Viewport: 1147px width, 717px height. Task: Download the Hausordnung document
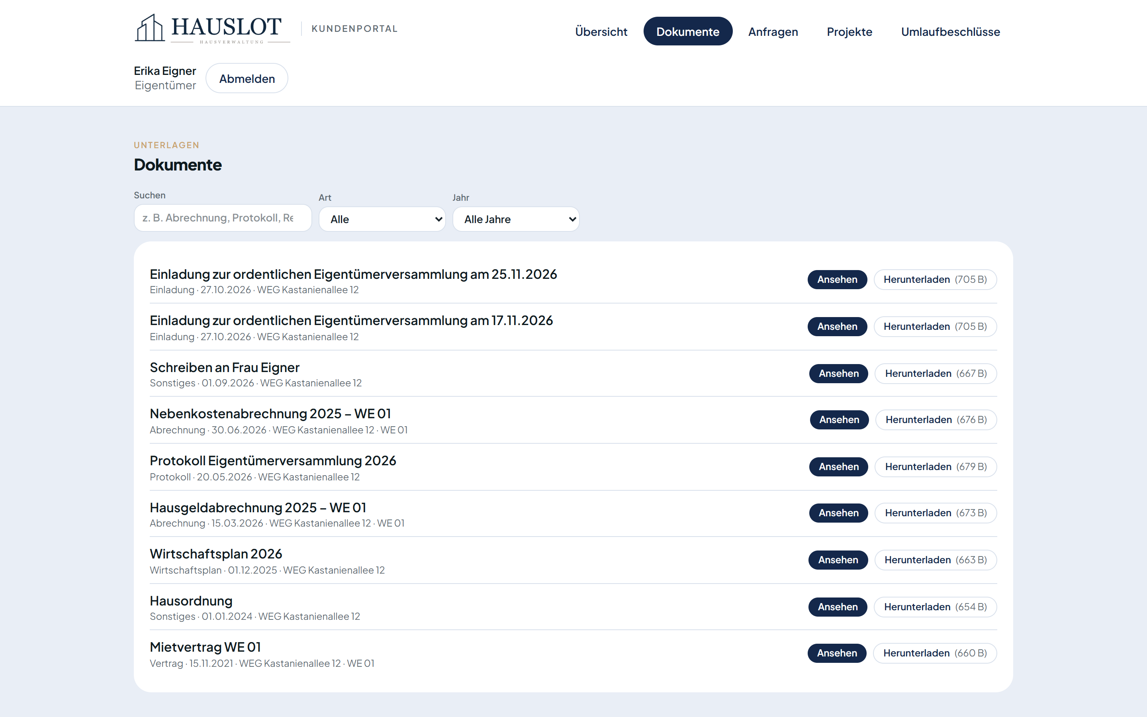935,607
